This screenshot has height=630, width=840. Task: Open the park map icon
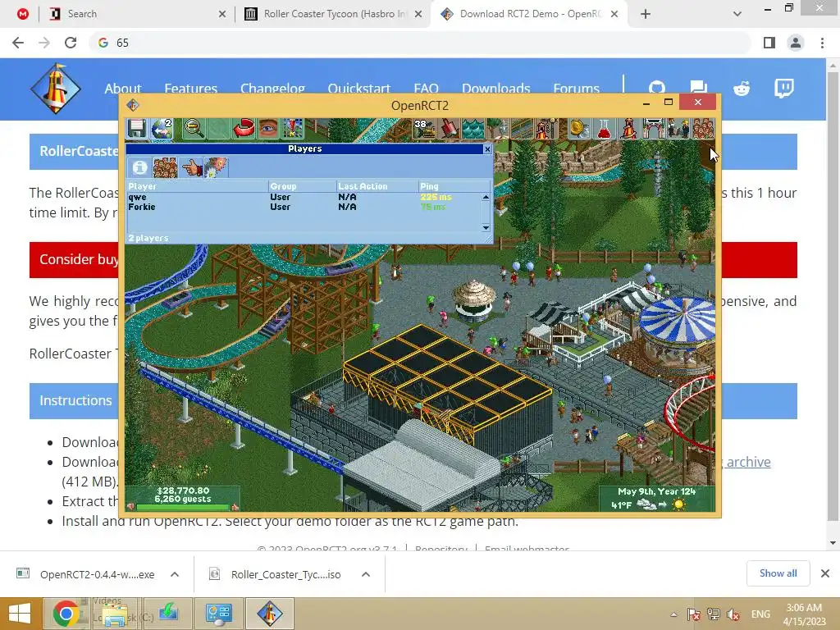coord(293,129)
